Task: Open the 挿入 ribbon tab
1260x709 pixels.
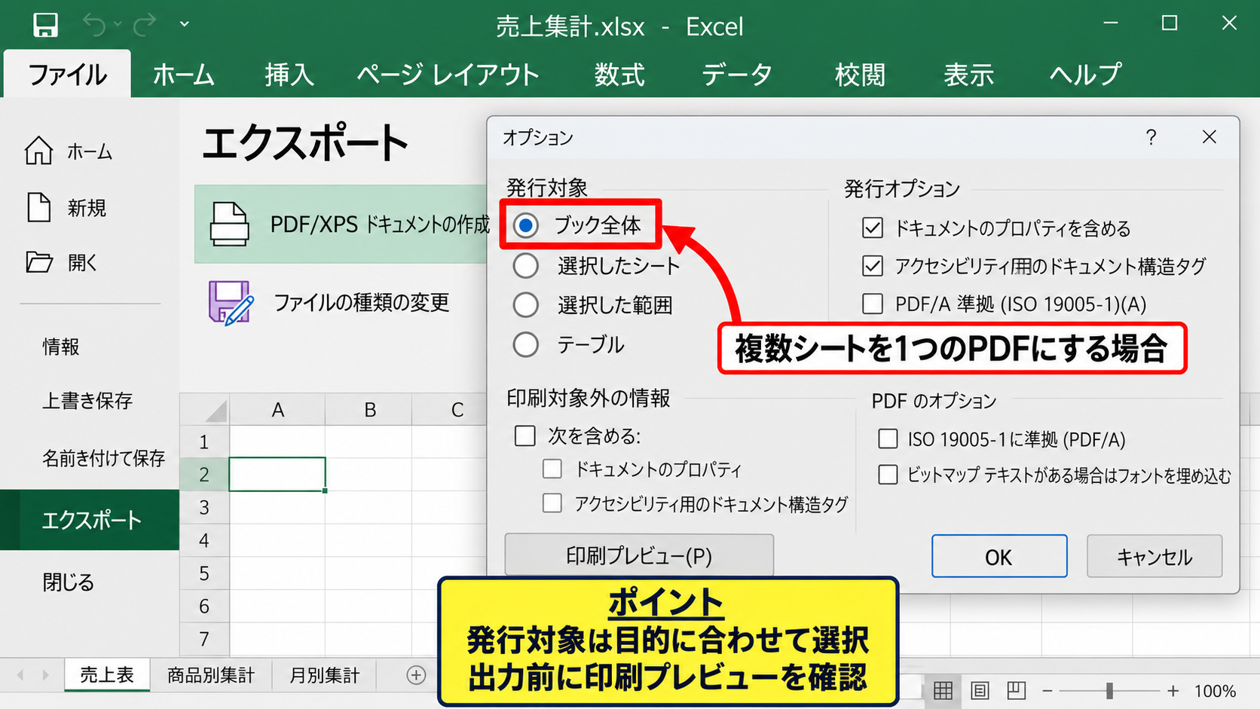Action: 289,75
